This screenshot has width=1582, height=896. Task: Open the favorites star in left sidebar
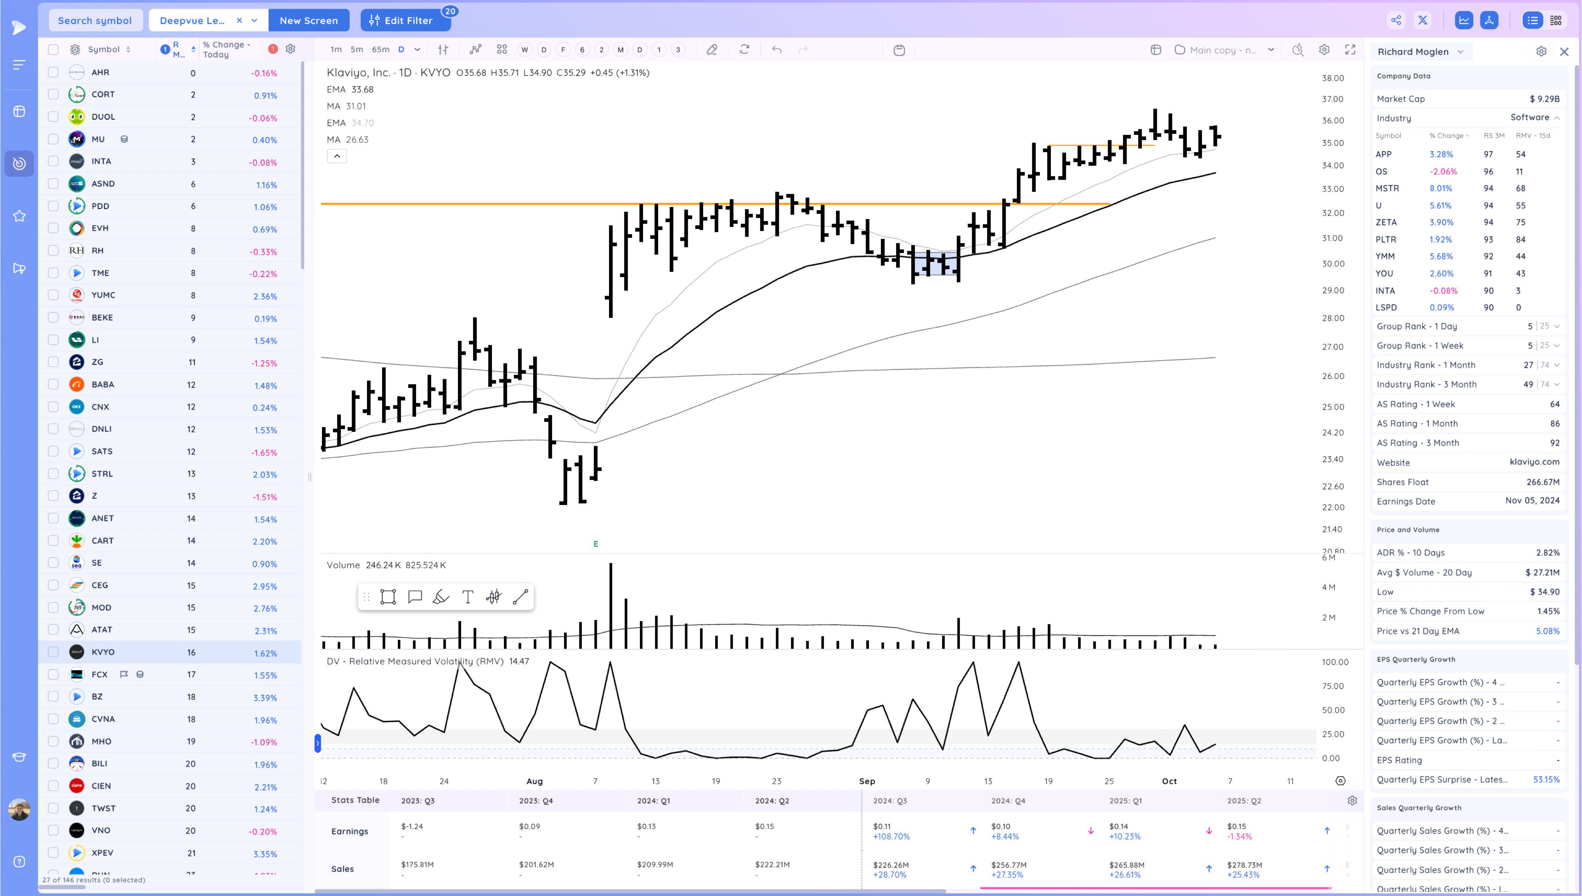tap(19, 216)
